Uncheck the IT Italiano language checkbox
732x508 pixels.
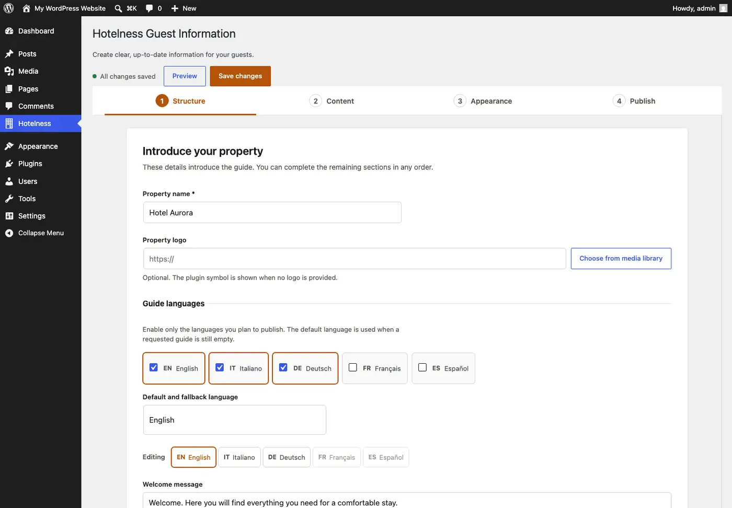pos(220,367)
